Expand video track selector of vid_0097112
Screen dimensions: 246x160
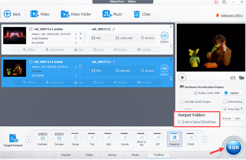(76, 67)
